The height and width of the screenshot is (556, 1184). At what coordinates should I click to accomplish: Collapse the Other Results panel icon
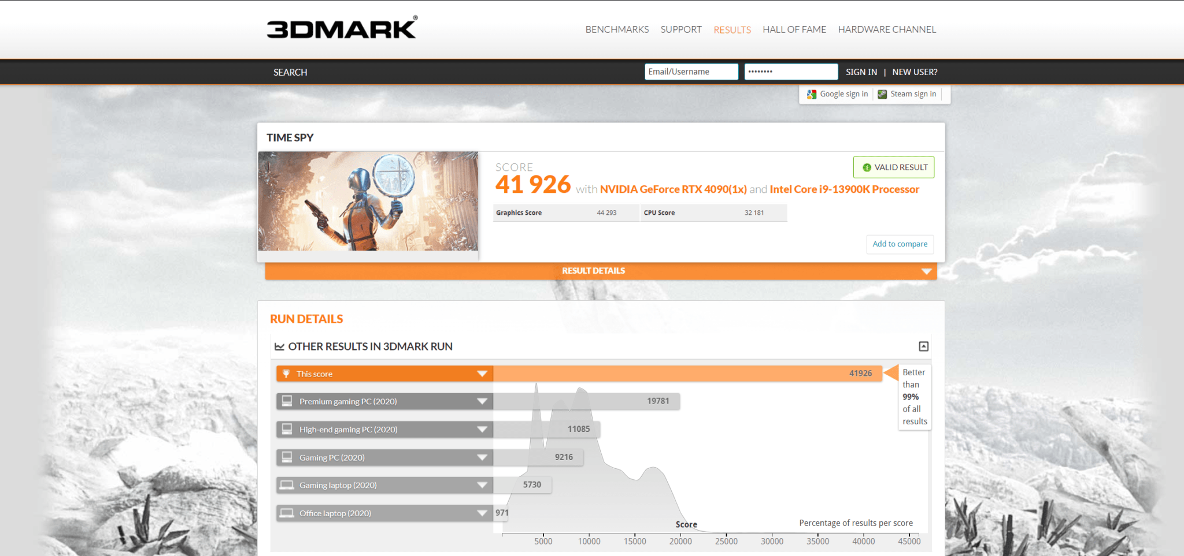click(923, 346)
